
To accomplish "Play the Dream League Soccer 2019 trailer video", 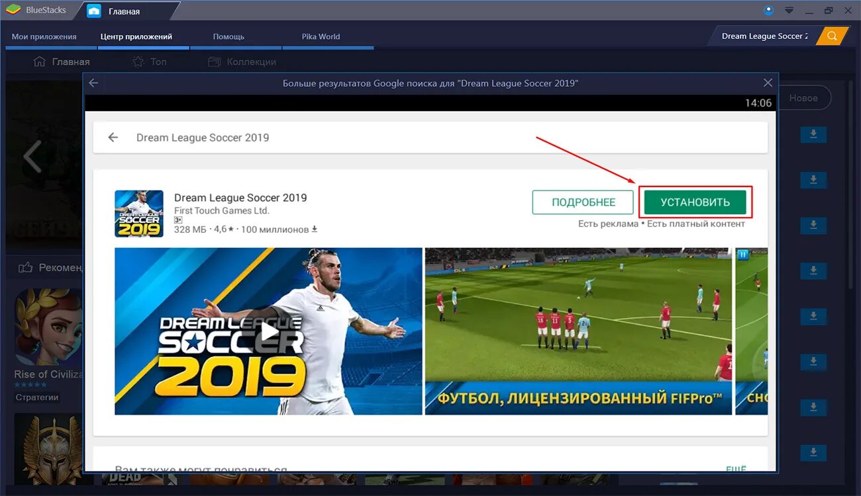I will coord(268,331).
